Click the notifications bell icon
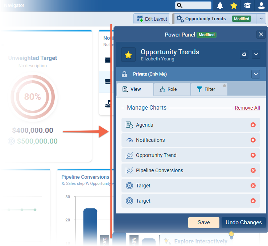Image resolution: width=268 pixels, height=246 pixels. (x=220, y=5)
